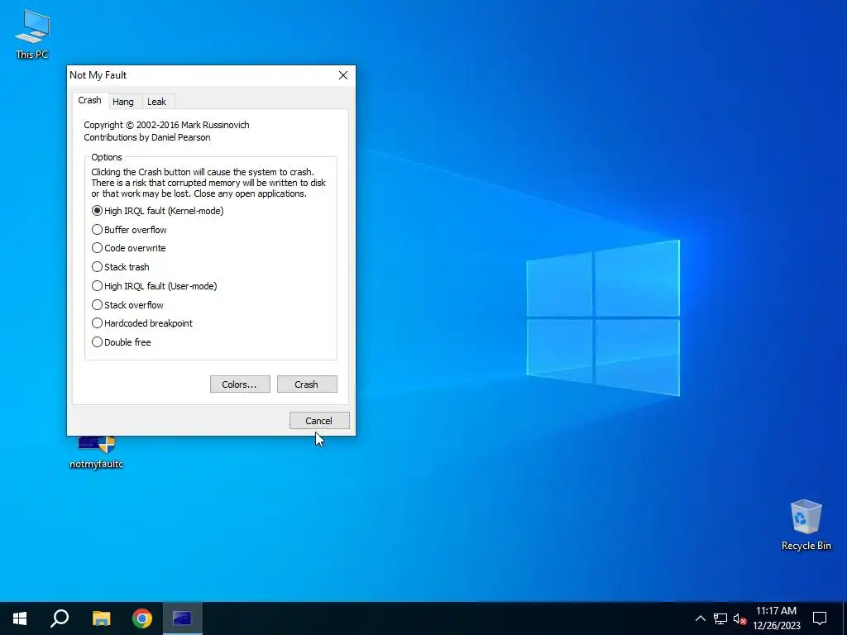The image size is (847, 635).
Task: Show hidden system tray icons
Action: [x=700, y=618]
